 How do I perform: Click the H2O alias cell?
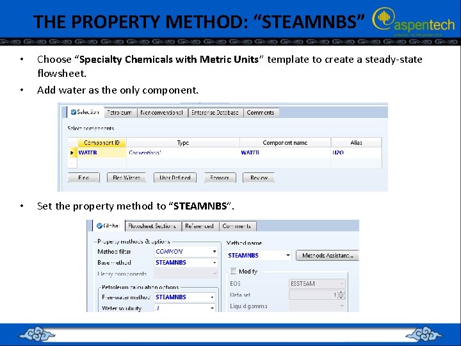pyautogui.click(x=356, y=152)
